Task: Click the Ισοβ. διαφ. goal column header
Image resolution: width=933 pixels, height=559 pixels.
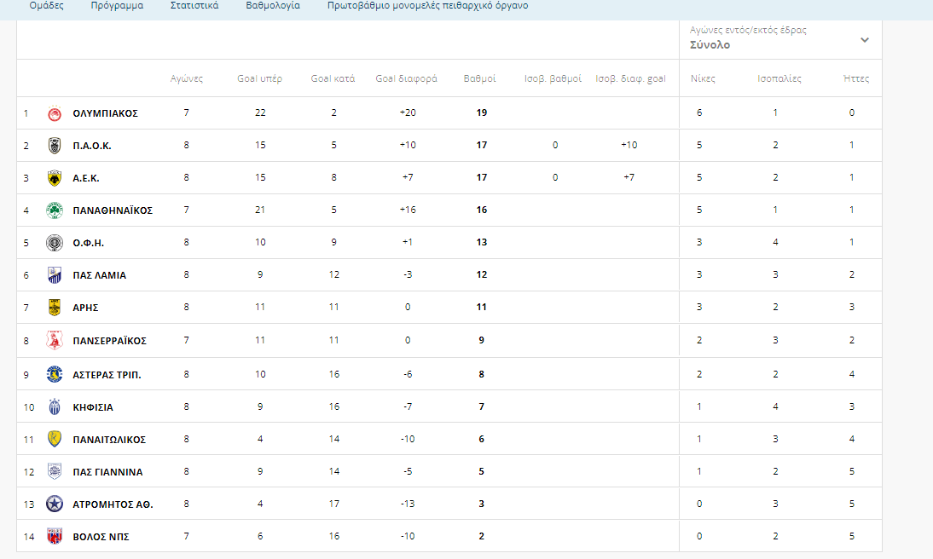Action: [631, 78]
